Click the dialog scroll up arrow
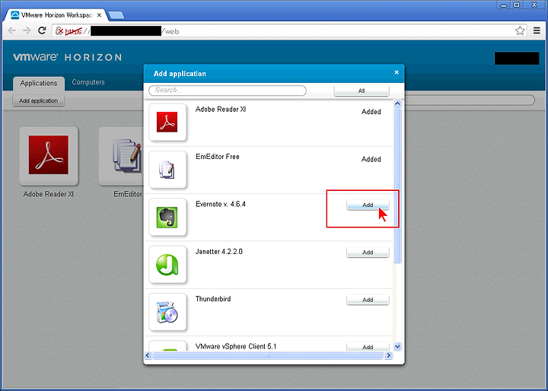 click(397, 103)
